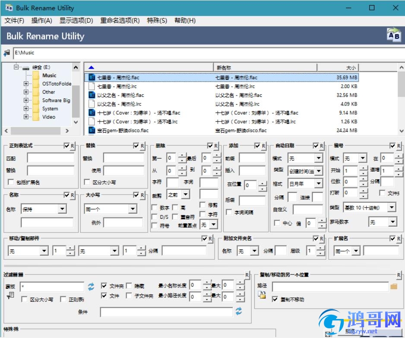Uncheck 文件夹 in the filter section
This screenshot has width=405, height=338.
104,286
